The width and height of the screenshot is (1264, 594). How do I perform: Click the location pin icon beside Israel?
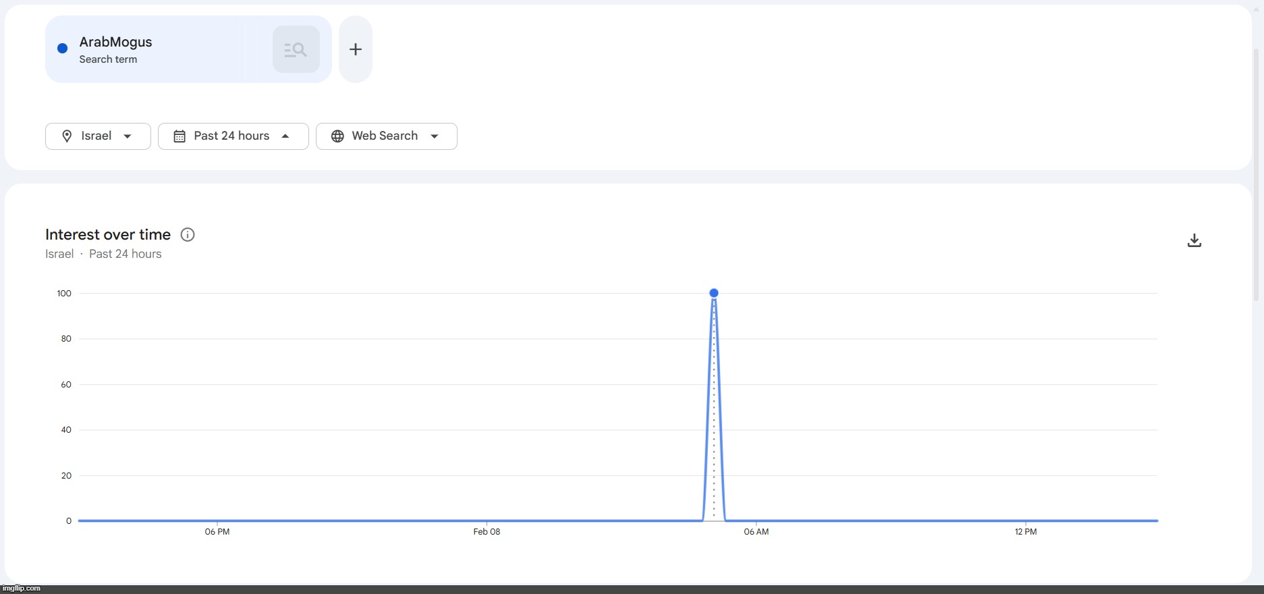(67, 136)
